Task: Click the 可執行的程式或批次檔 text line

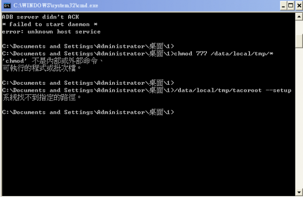Action: (x=42, y=68)
